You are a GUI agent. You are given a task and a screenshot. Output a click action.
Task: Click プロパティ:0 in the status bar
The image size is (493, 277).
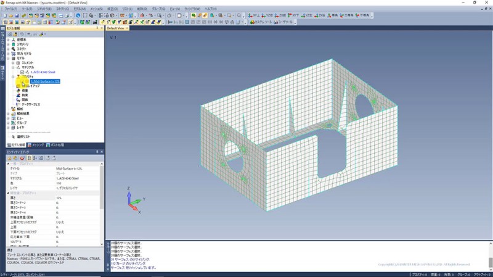click(420, 275)
